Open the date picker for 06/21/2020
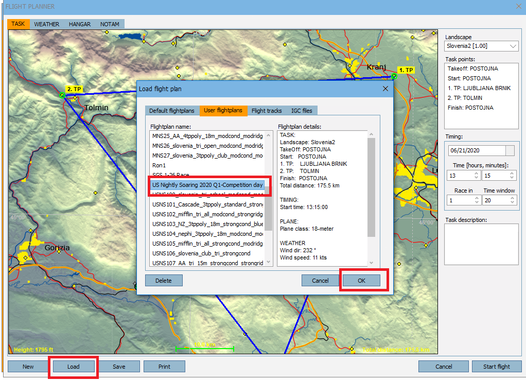The width and height of the screenshot is (526, 380). (510, 151)
